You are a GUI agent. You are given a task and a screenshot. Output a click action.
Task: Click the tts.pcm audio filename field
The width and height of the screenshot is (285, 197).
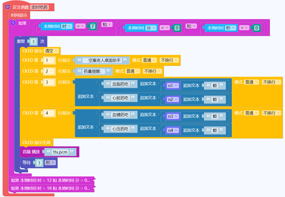tap(60, 152)
